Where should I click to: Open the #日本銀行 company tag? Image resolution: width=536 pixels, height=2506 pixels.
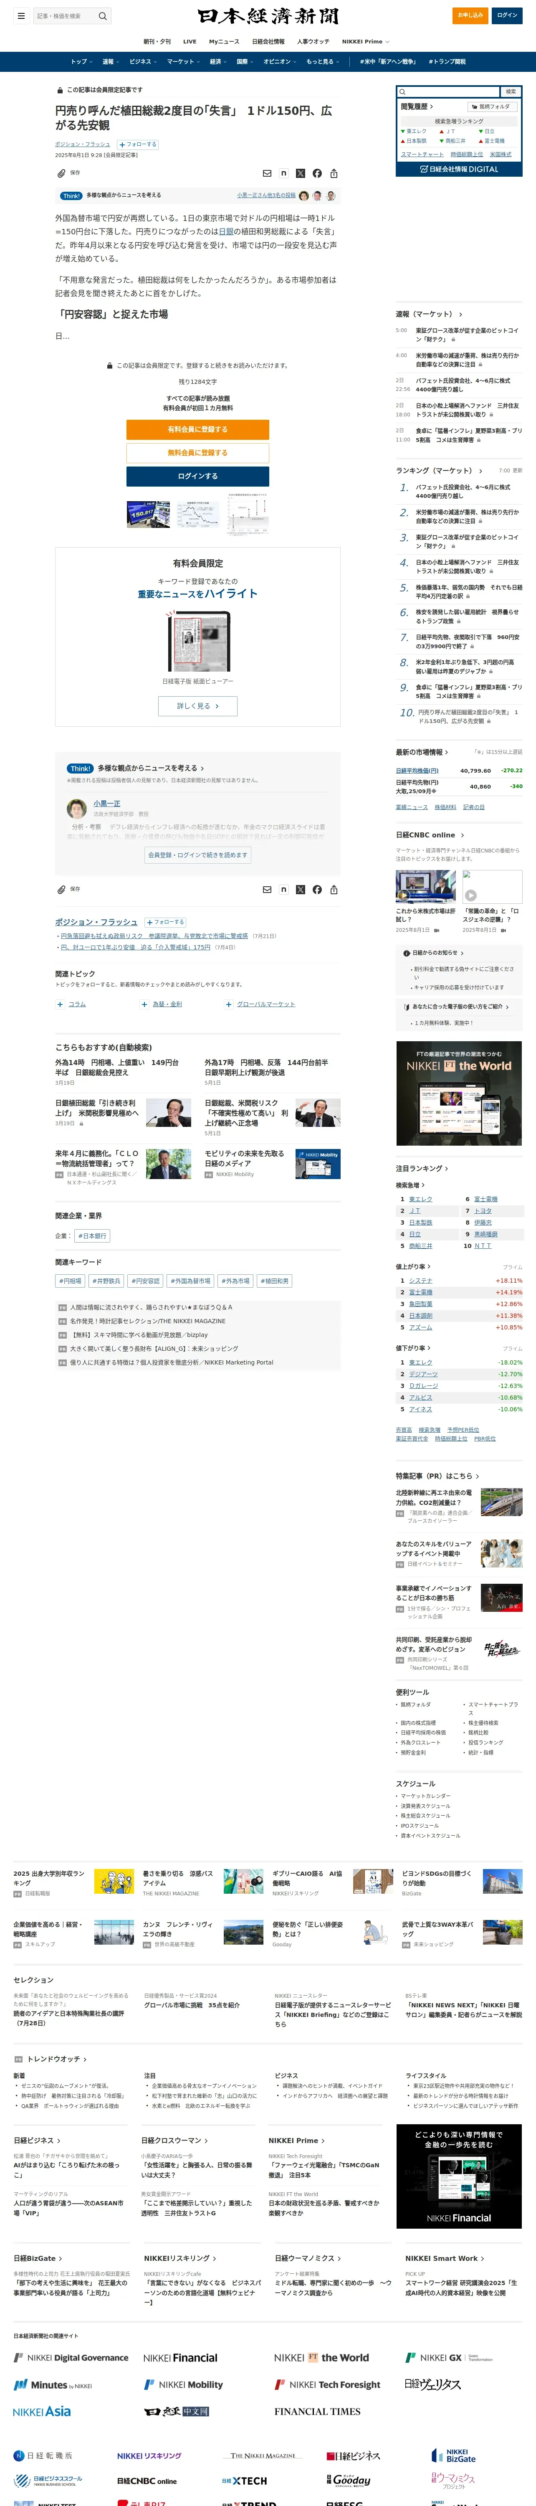(92, 1235)
